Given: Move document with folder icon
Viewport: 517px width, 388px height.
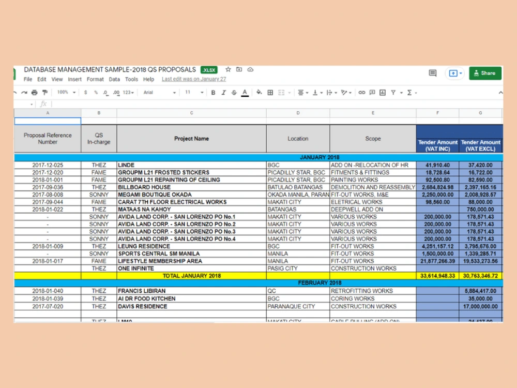Looking at the screenshot, I should point(239,70).
